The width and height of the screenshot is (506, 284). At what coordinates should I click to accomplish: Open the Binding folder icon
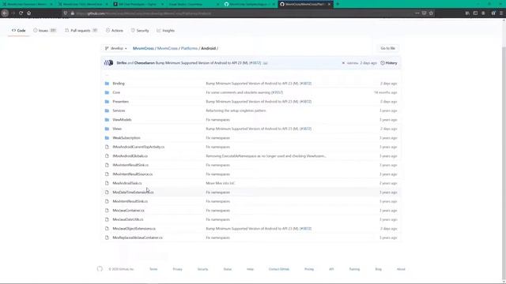point(107,84)
